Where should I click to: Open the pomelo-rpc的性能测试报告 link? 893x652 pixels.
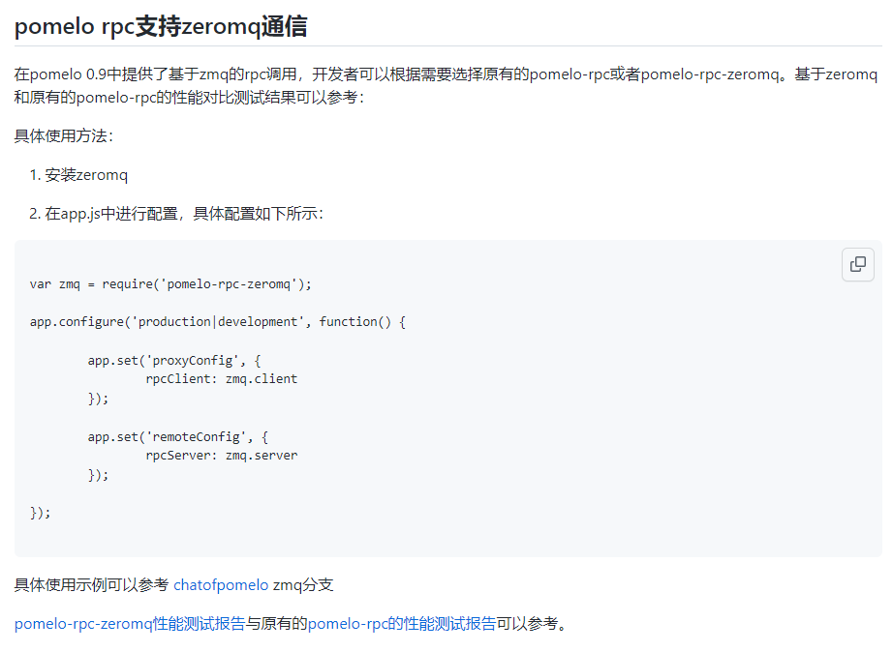[x=402, y=624]
